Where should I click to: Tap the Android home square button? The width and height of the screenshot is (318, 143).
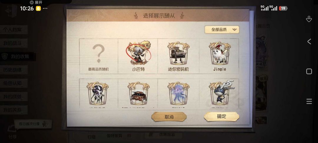309,71
